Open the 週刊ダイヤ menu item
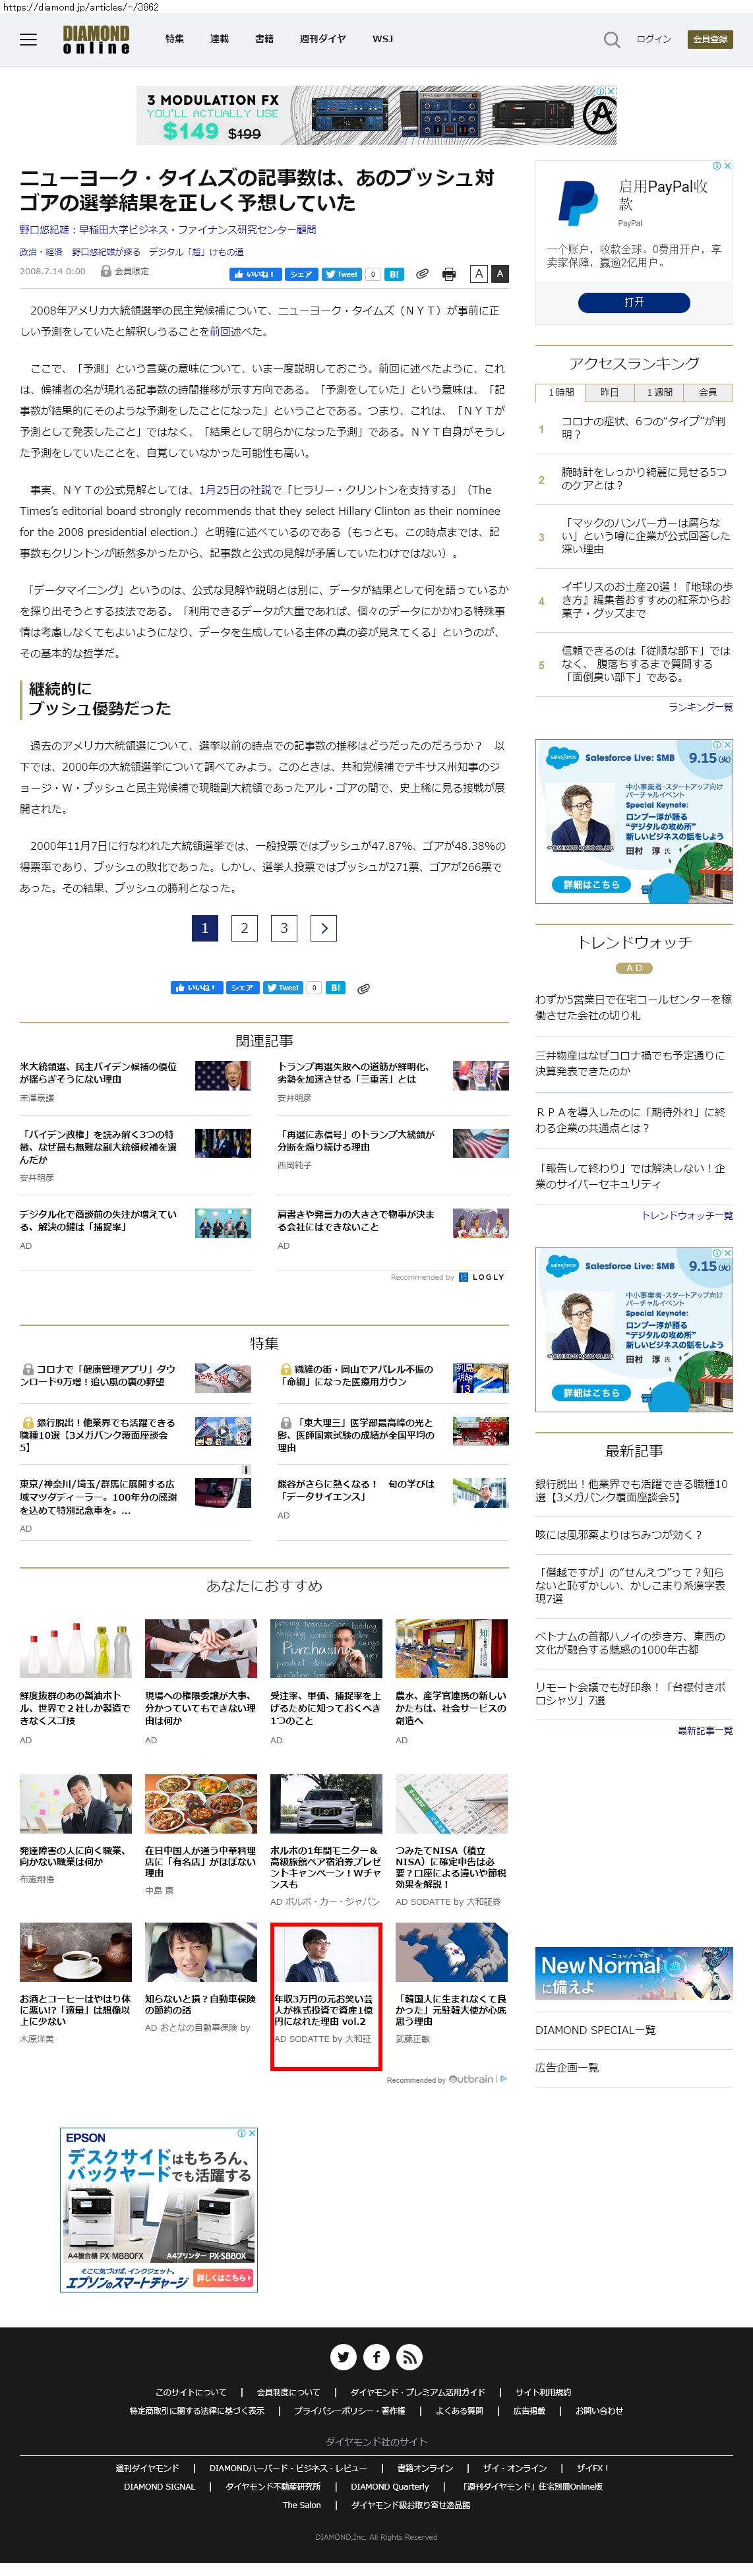The width and height of the screenshot is (753, 2576). coord(322,39)
